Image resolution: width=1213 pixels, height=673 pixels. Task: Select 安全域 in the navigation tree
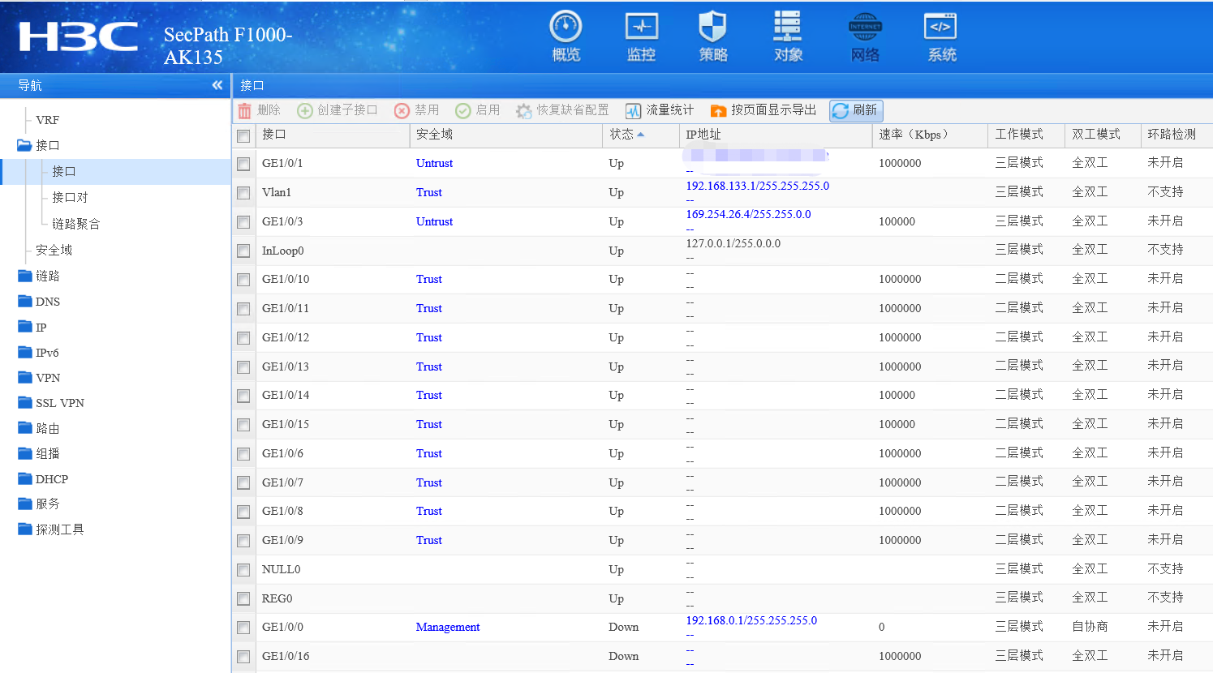point(54,250)
